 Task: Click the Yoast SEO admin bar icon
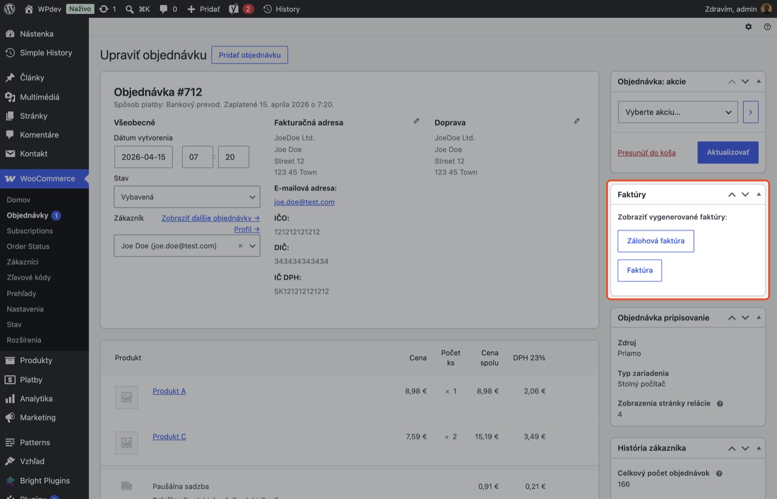234,9
